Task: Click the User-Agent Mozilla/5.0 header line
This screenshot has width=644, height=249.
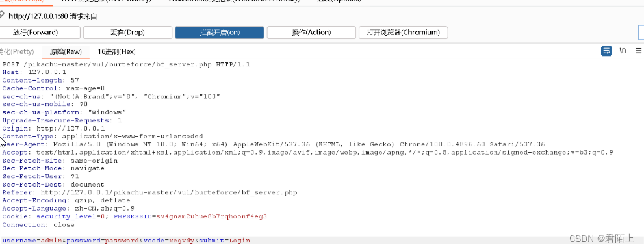Action: pyautogui.click(x=274, y=144)
